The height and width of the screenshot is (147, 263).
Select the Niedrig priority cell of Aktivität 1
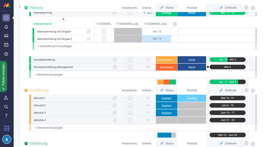(192, 98)
